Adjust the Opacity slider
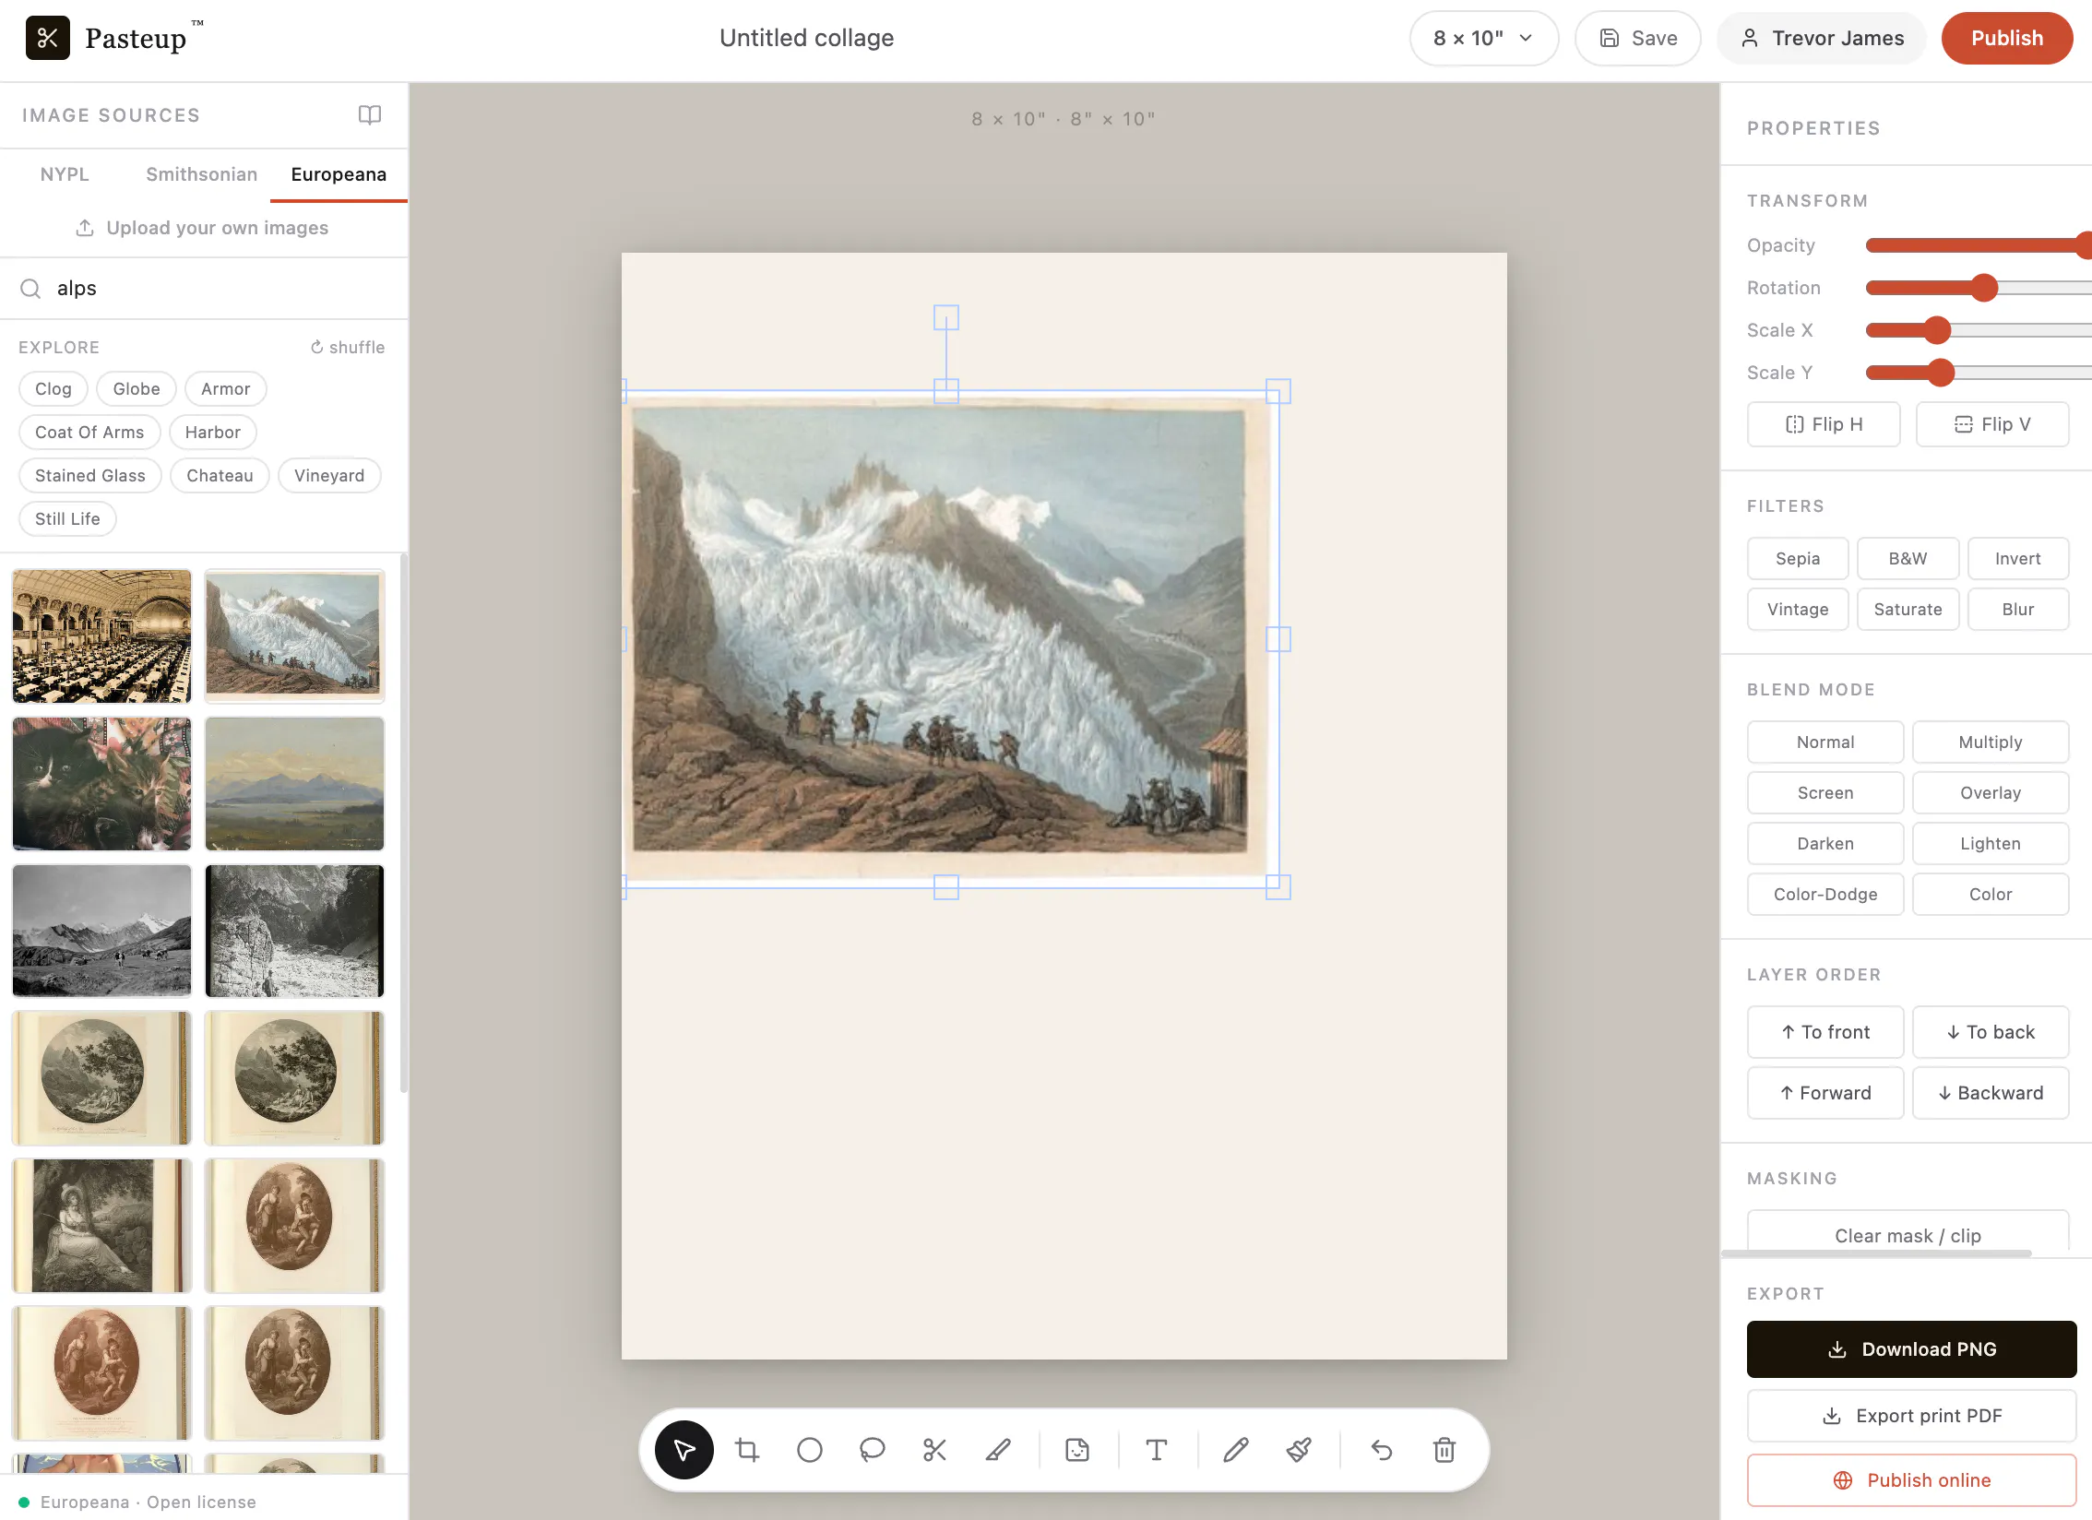The image size is (2092, 1520). coord(1979,245)
